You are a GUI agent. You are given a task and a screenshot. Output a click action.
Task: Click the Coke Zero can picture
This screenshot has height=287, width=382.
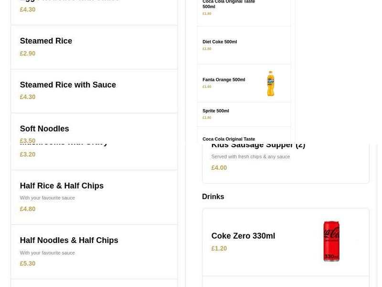(331, 242)
